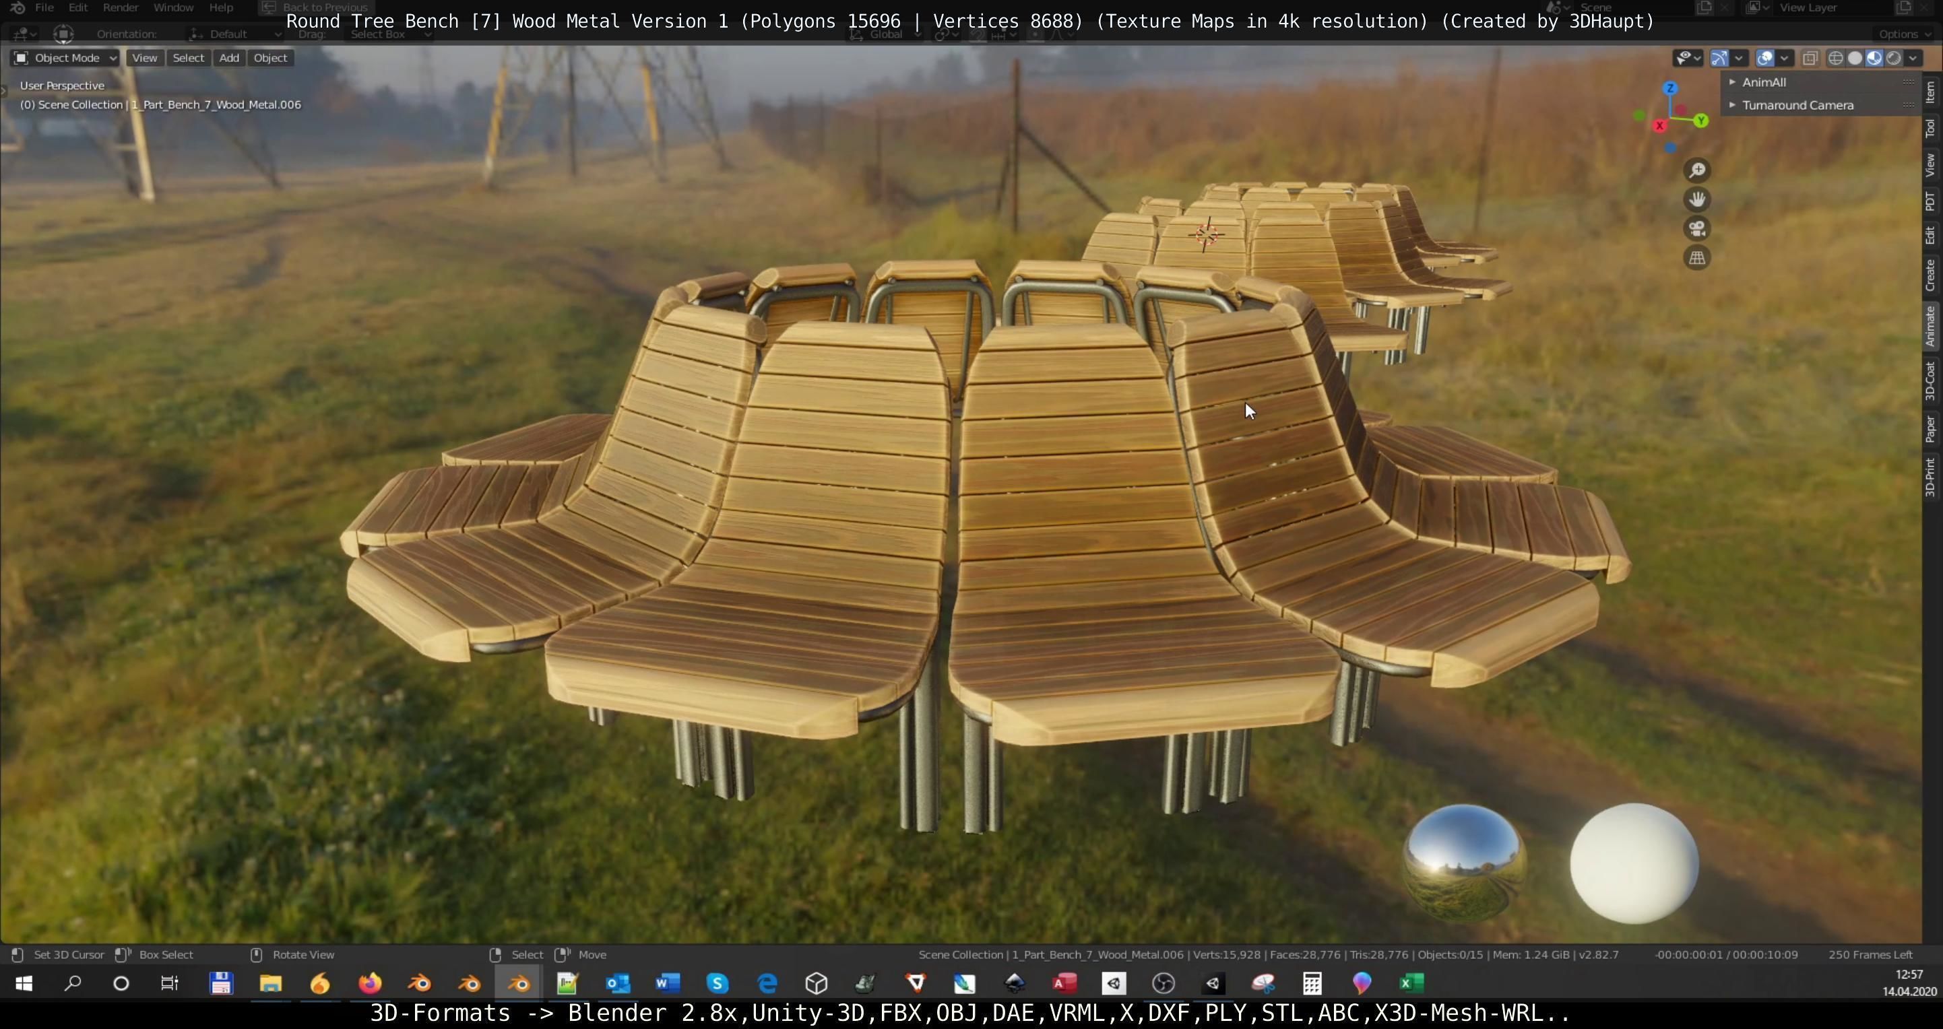Click the viewport zoom magnifier icon

pos(1697,170)
